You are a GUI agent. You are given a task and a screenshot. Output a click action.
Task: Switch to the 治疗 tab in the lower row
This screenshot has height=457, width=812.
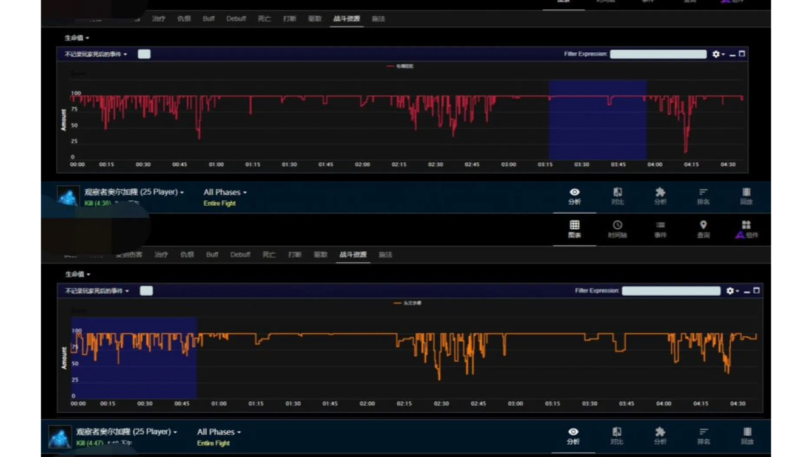coord(161,255)
